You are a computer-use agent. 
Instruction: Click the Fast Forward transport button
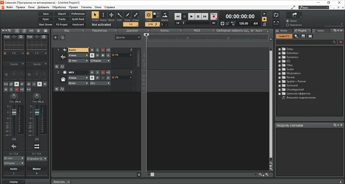(205, 16)
